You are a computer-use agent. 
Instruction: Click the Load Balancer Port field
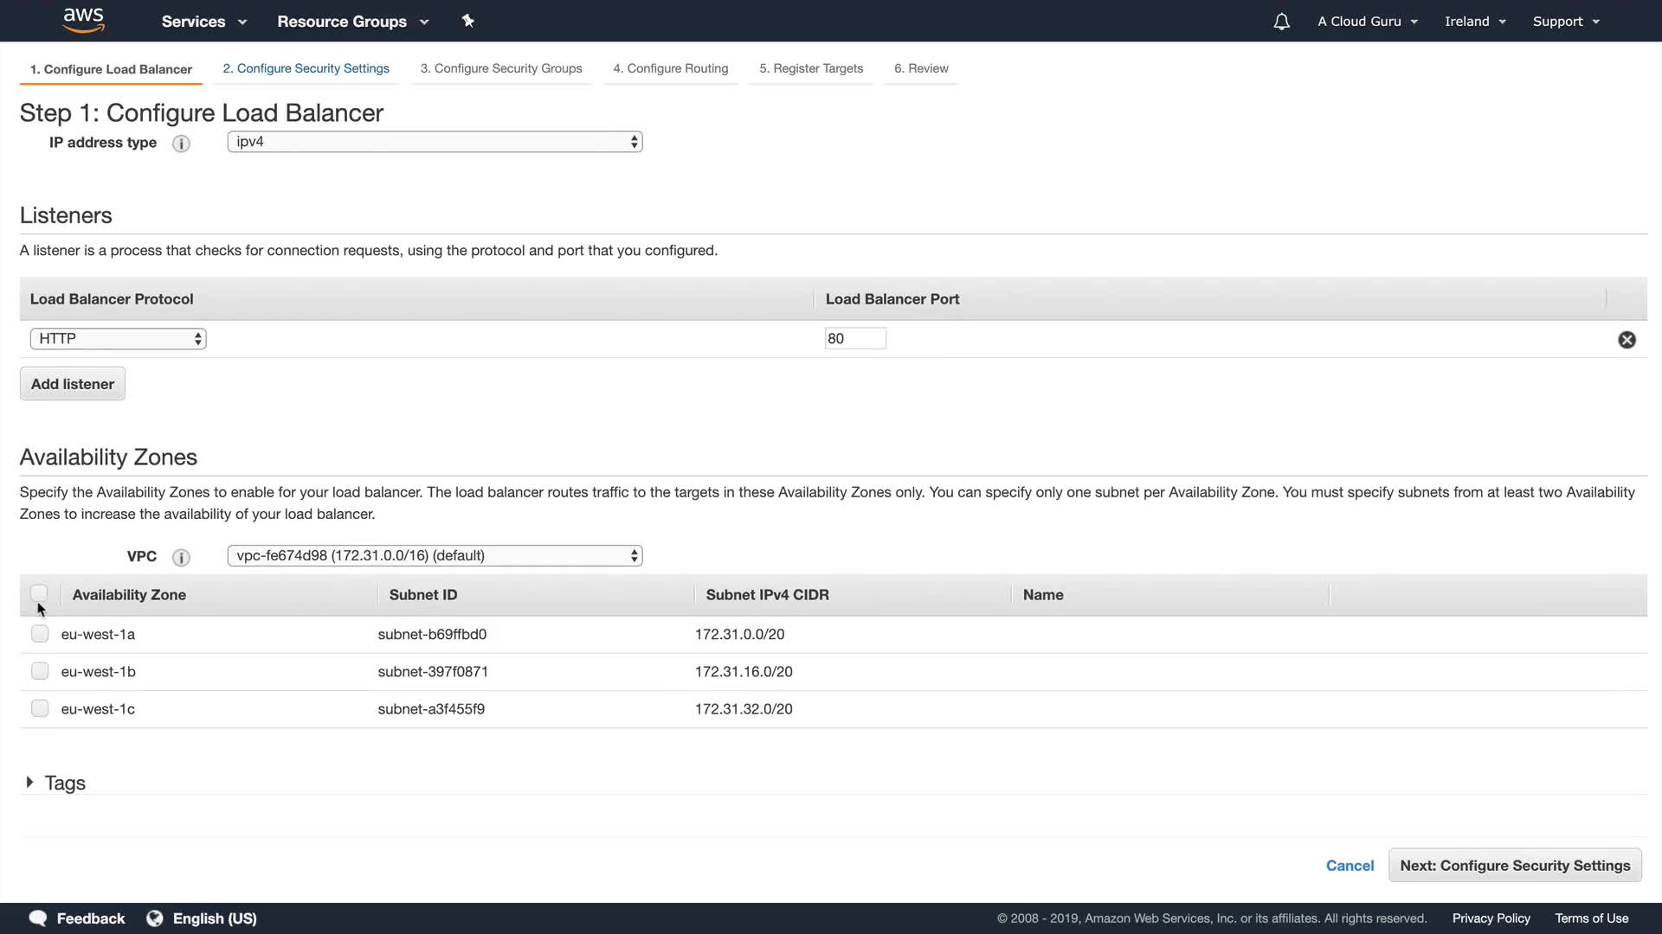click(x=854, y=339)
